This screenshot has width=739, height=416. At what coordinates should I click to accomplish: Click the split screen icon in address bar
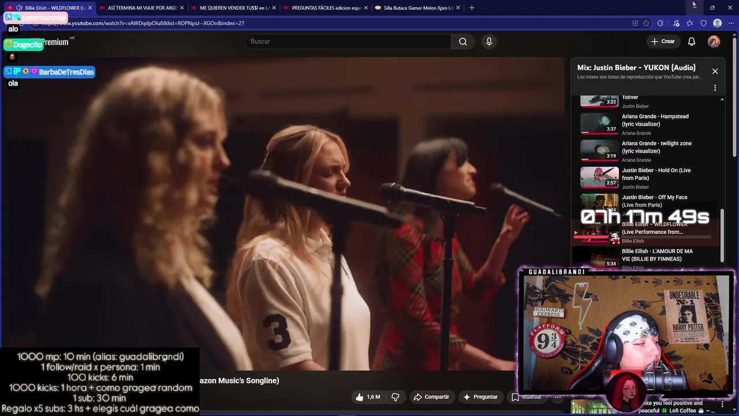pyautogui.click(x=635, y=23)
